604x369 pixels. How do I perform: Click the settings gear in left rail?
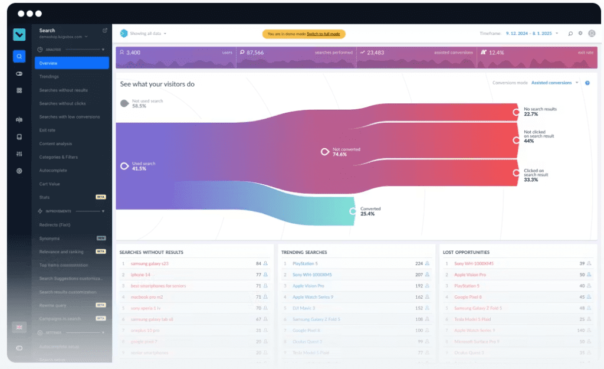pos(19,171)
